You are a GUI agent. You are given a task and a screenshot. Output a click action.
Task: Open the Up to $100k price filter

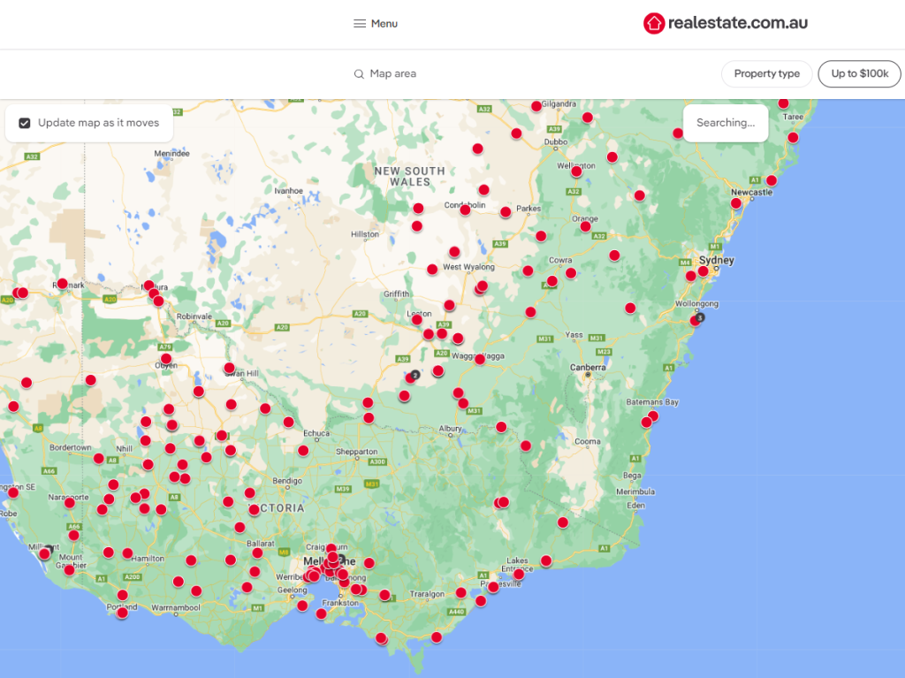[x=859, y=74]
